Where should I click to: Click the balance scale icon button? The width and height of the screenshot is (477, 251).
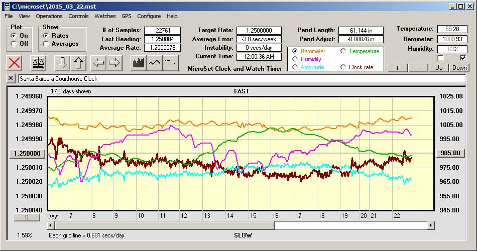[38, 63]
